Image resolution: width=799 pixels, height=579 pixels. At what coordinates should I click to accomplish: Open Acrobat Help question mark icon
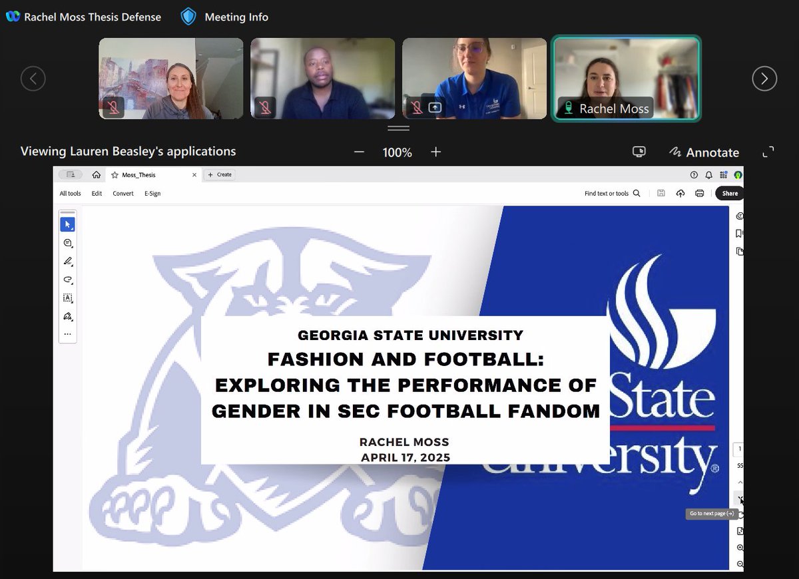[x=694, y=175]
